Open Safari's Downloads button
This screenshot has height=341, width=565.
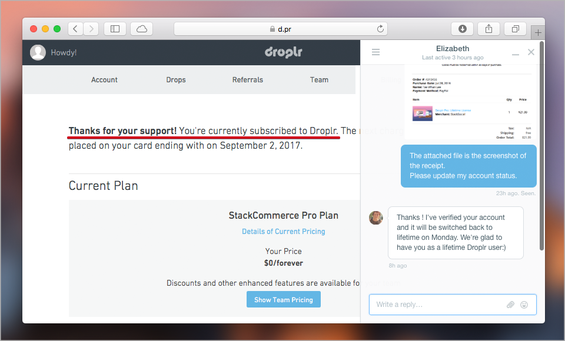tap(463, 29)
